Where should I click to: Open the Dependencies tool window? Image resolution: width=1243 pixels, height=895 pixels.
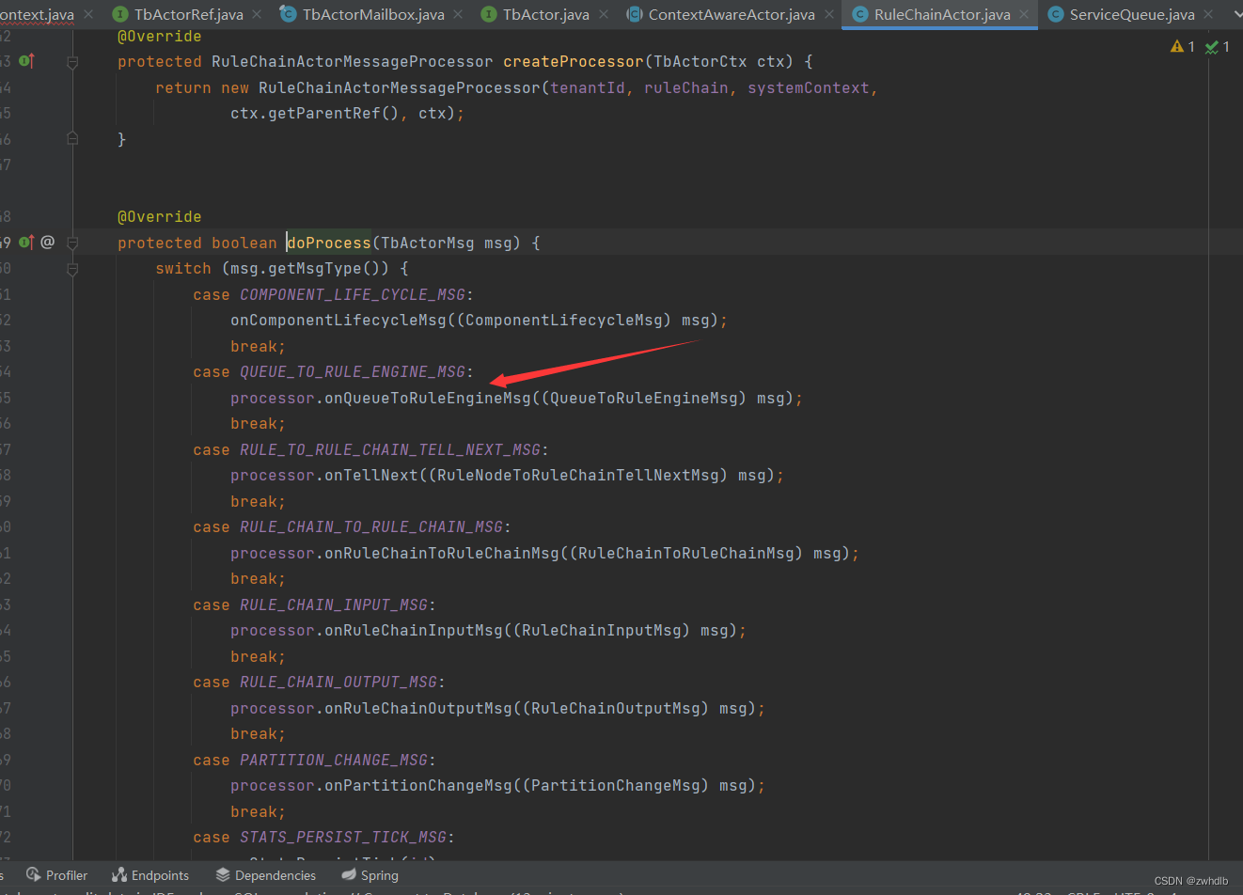pos(266,875)
